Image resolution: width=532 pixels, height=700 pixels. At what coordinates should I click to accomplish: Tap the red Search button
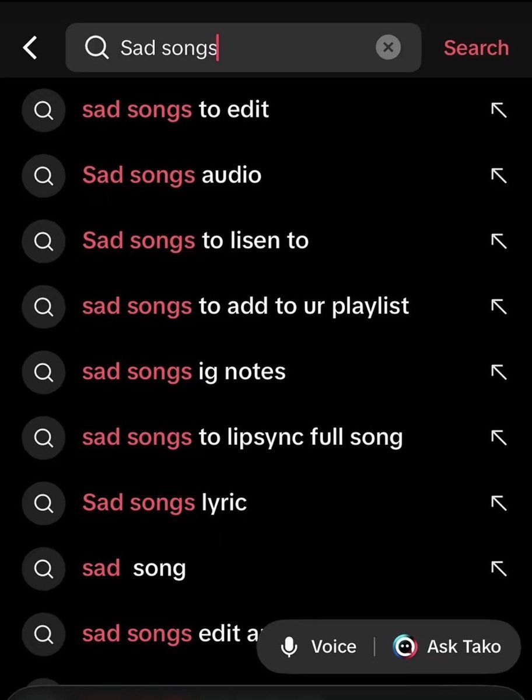[x=476, y=48]
